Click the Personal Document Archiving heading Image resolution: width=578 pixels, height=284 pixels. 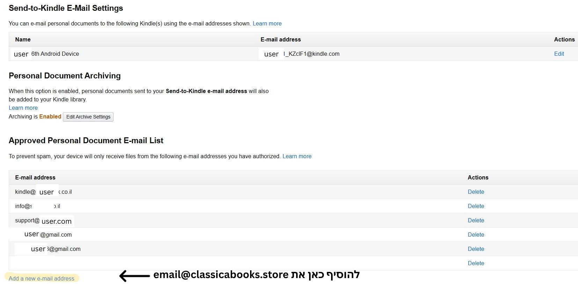tap(65, 76)
